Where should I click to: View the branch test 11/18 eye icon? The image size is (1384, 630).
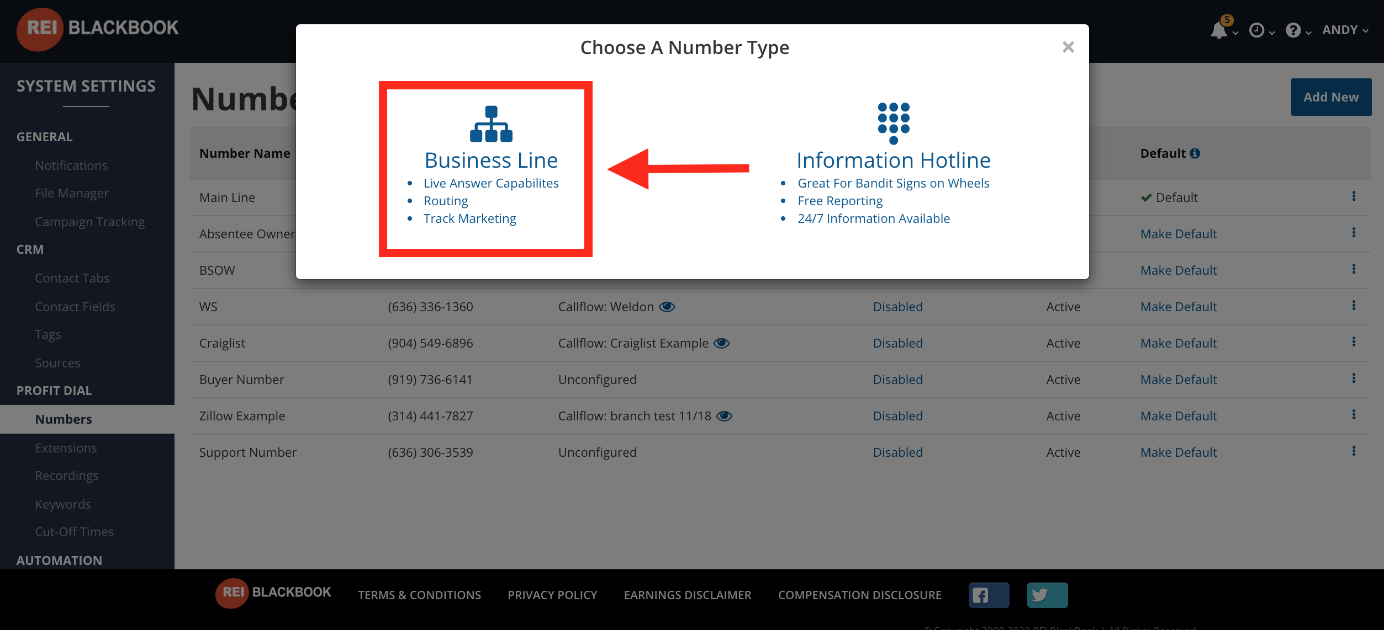pos(725,416)
